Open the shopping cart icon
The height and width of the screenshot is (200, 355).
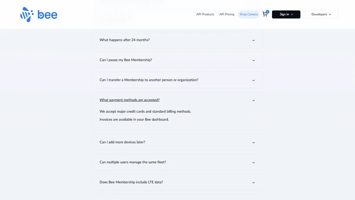[x=264, y=15]
